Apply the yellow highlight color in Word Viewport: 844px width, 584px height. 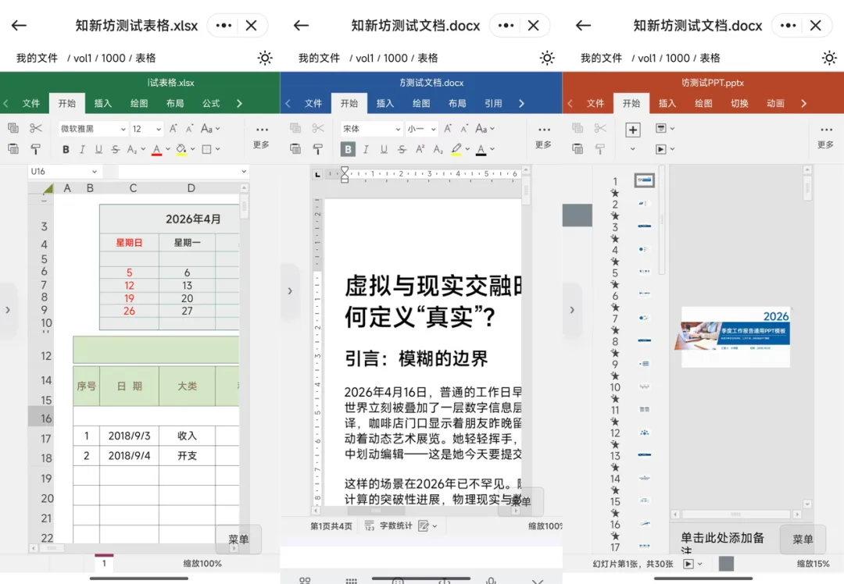pos(456,149)
